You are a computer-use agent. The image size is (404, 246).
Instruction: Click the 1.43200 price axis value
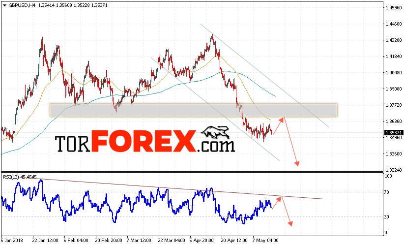[x=394, y=40]
